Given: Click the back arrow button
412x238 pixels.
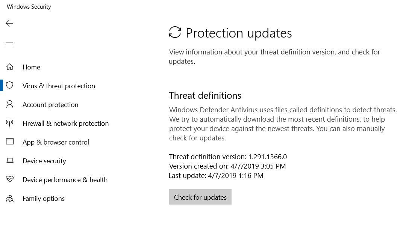Looking at the screenshot, I should tap(9, 23).
